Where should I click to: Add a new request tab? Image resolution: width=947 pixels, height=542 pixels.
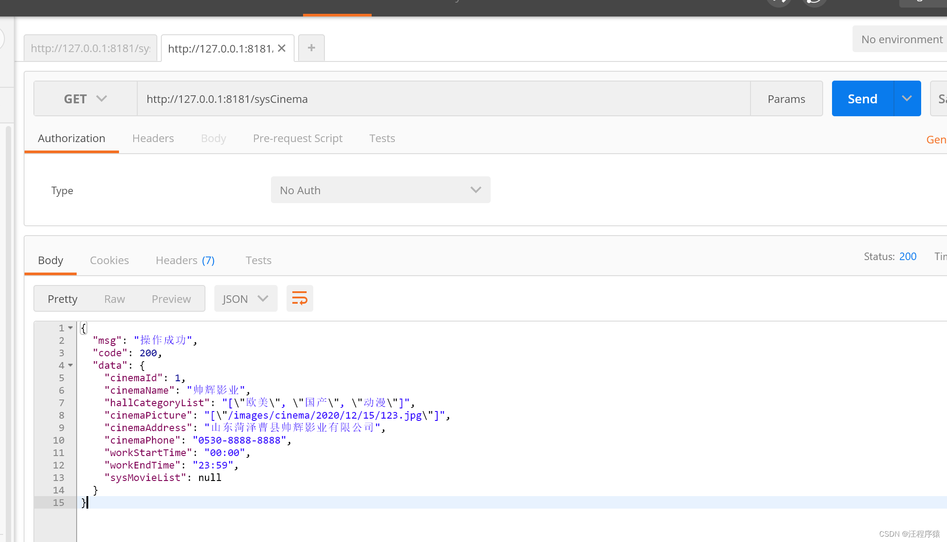[x=311, y=48]
